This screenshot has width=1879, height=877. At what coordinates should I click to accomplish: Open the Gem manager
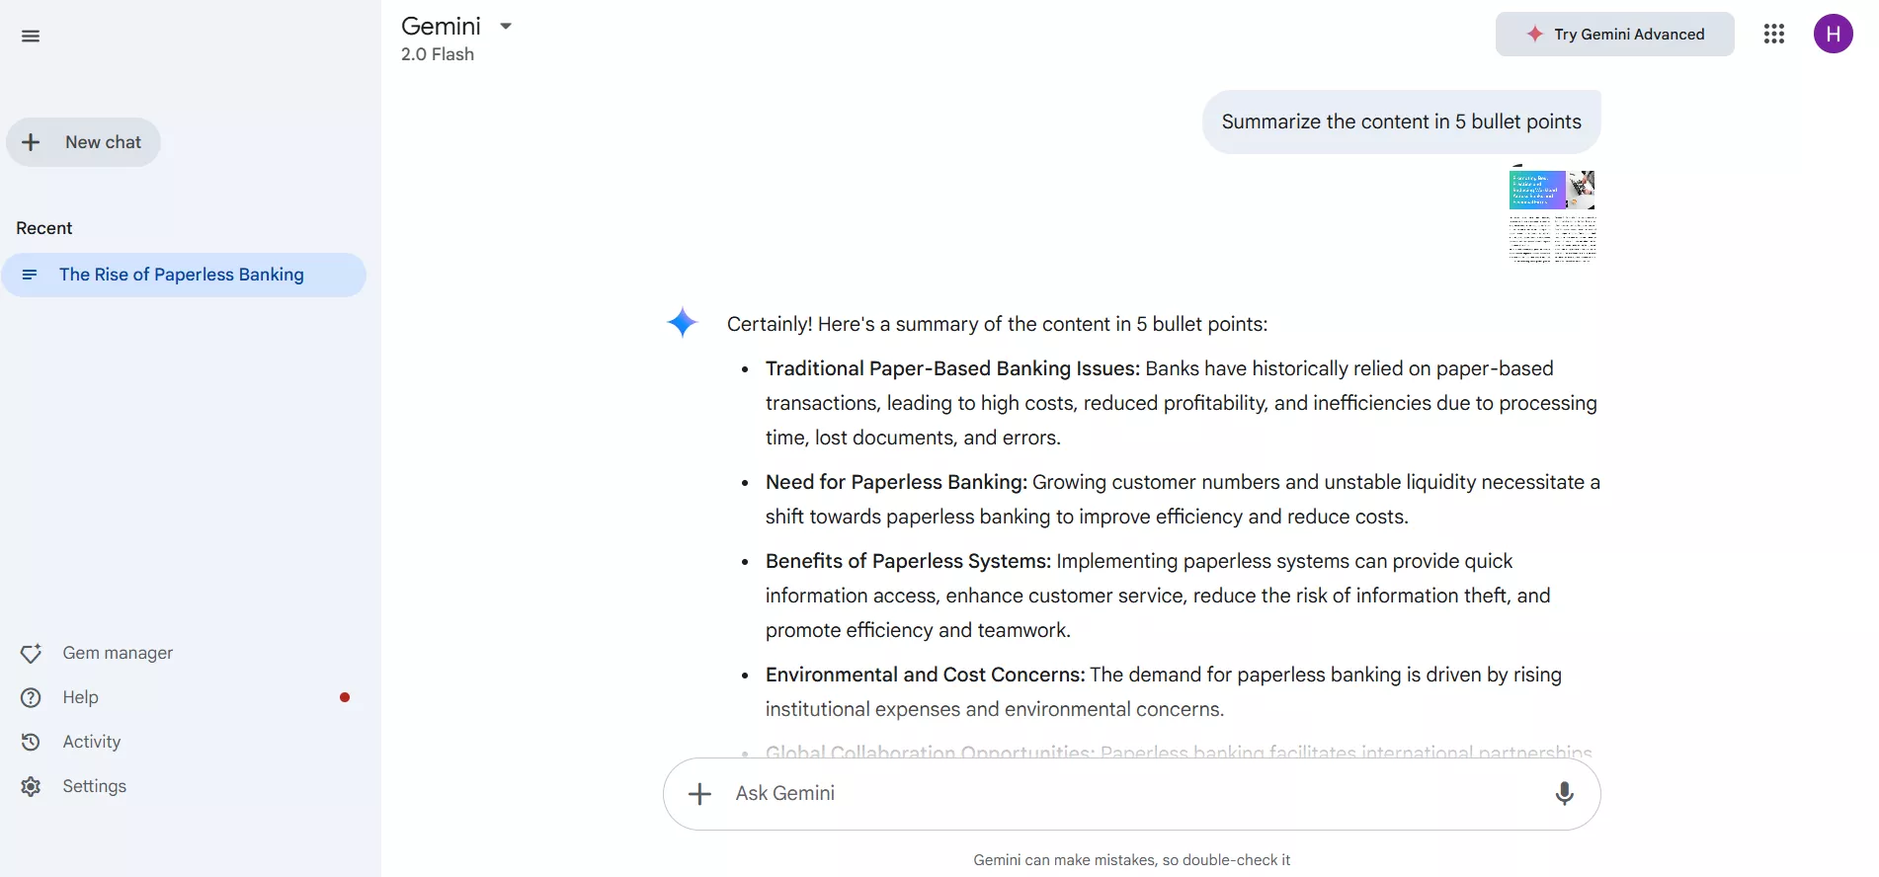click(116, 653)
